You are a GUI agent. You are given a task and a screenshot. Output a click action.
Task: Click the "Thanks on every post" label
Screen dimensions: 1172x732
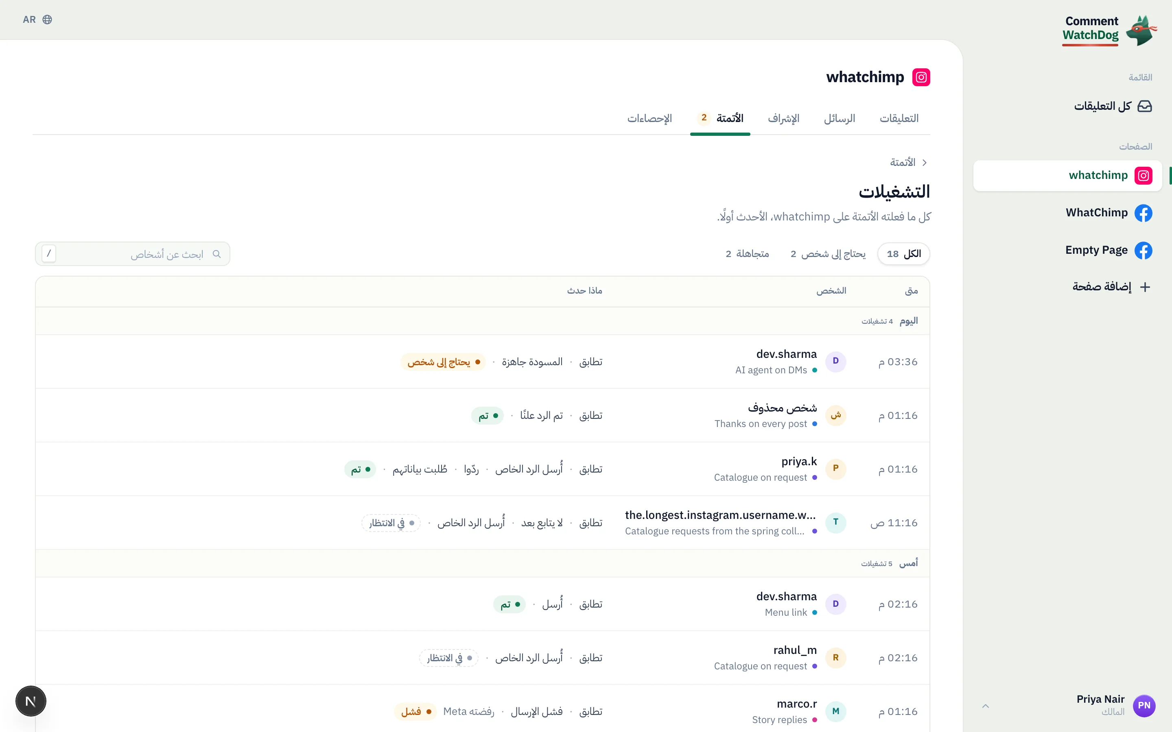[761, 424]
